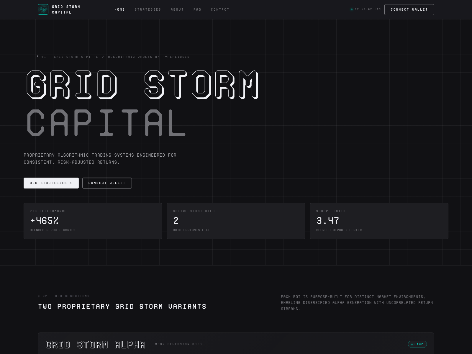Click the Our Strategies hero button

[x=51, y=183]
